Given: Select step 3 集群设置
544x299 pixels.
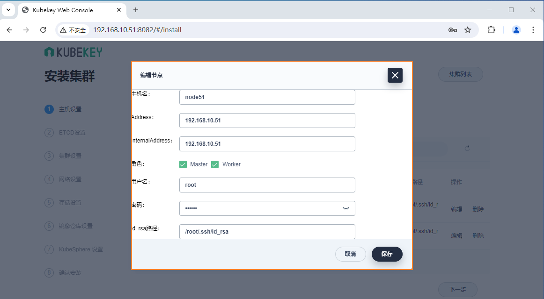Looking at the screenshot, I should [63, 156].
